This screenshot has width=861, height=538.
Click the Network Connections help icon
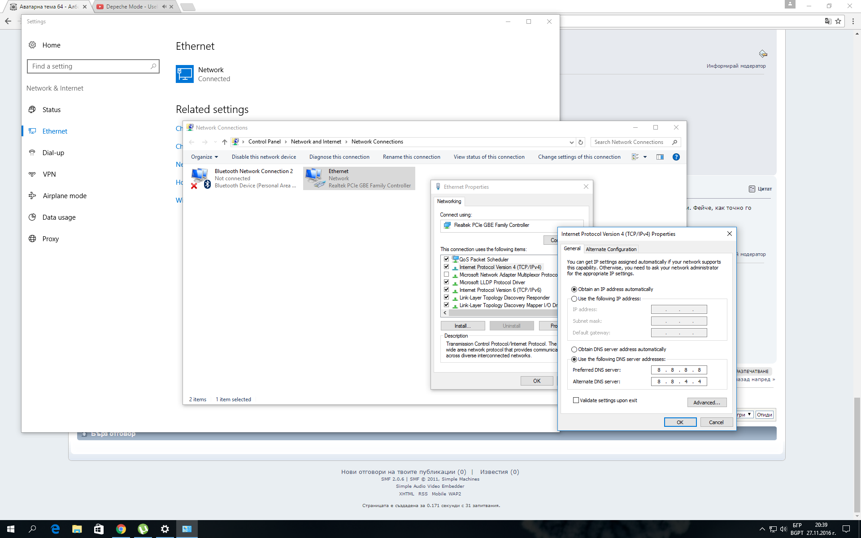(676, 157)
